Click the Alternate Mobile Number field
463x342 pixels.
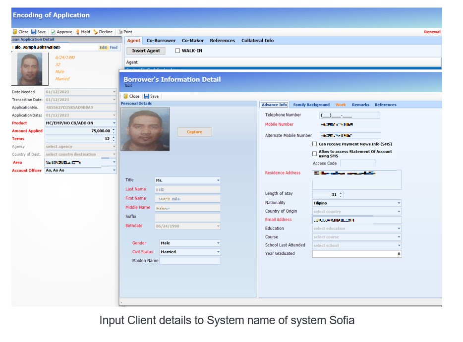(x=349, y=135)
